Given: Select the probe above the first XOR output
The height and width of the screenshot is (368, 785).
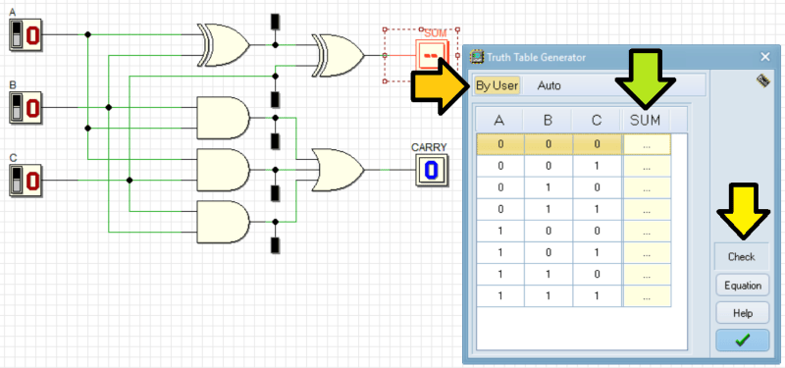Looking at the screenshot, I should point(275,22).
